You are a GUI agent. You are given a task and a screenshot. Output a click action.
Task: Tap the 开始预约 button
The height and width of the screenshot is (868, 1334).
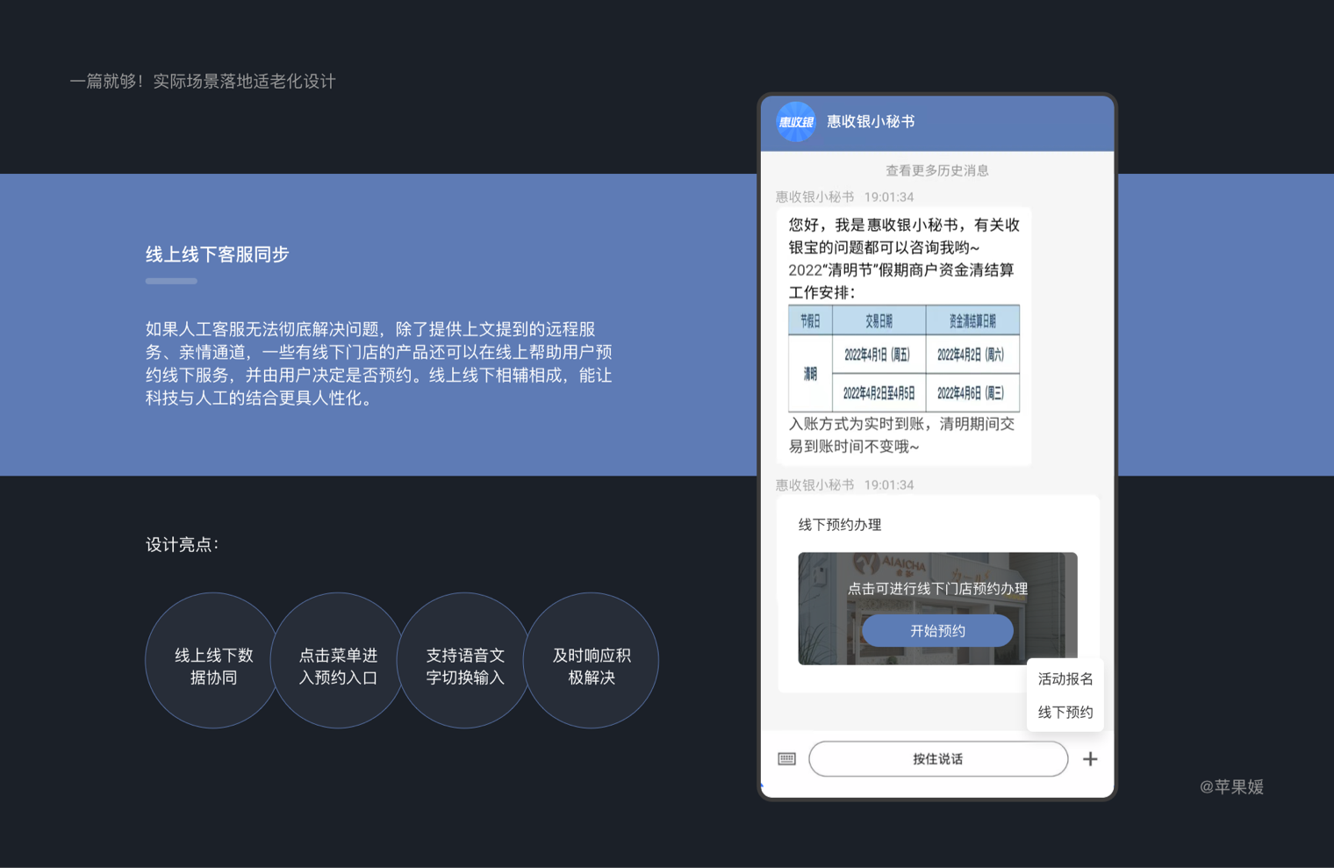[937, 631]
